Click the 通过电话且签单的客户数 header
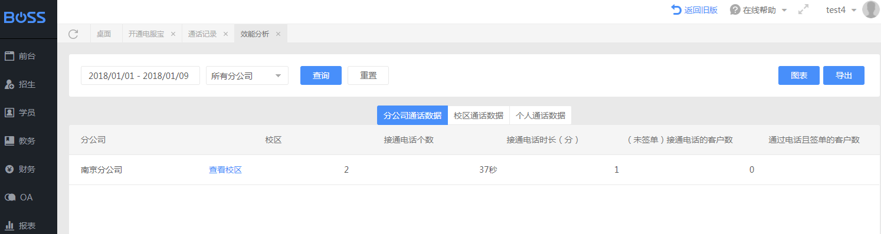The width and height of the screenshot is (881, 234). tap(814, 140)
